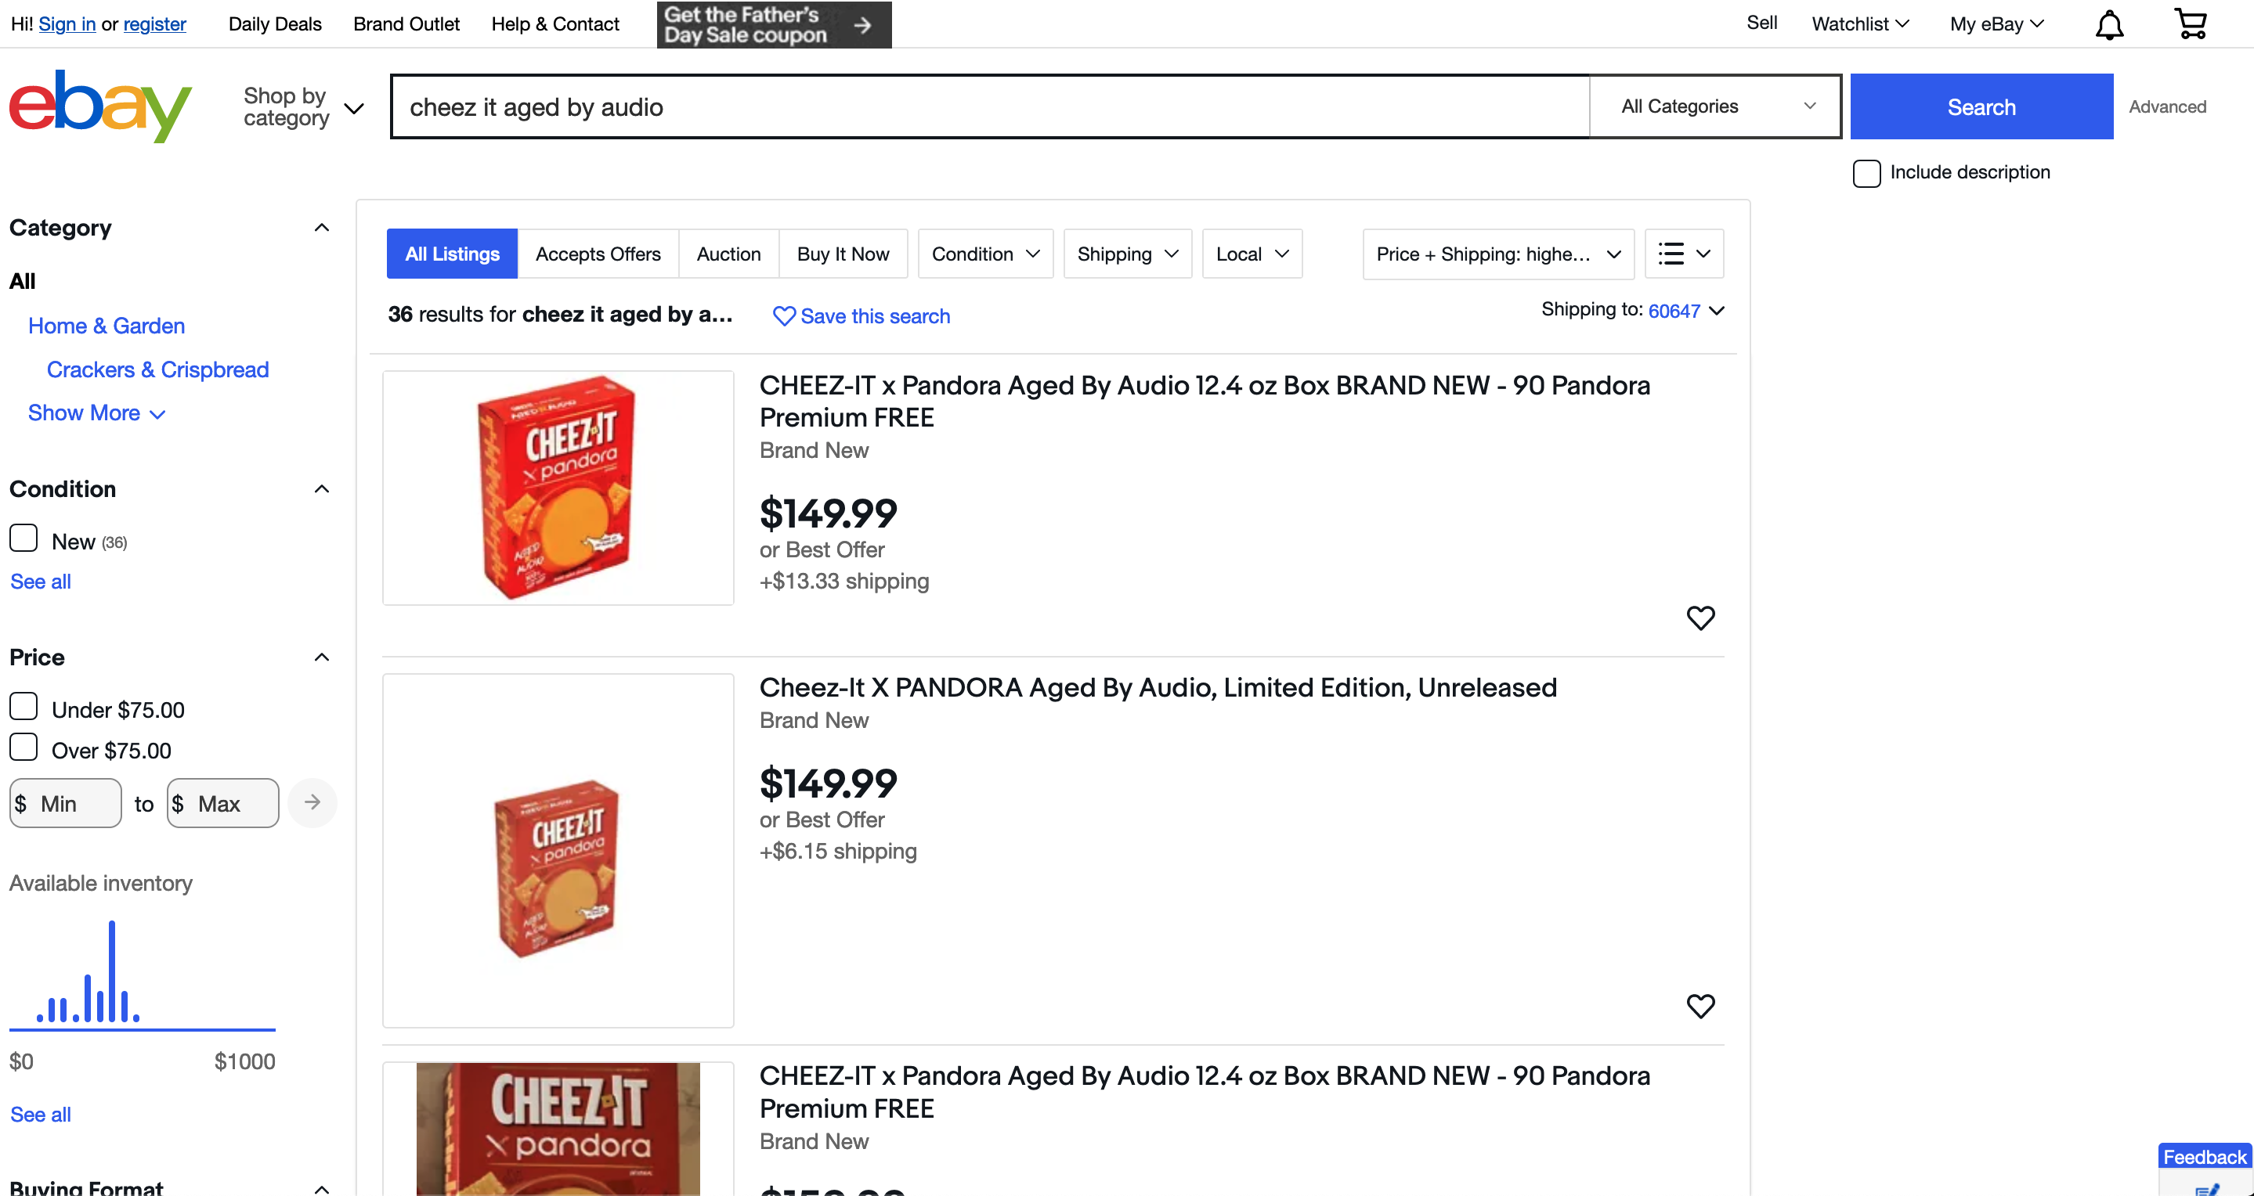This screenshot has width=2254, height=1196.
Task: Open the All Categories dropdown
Action: [x=1715, y=106]
